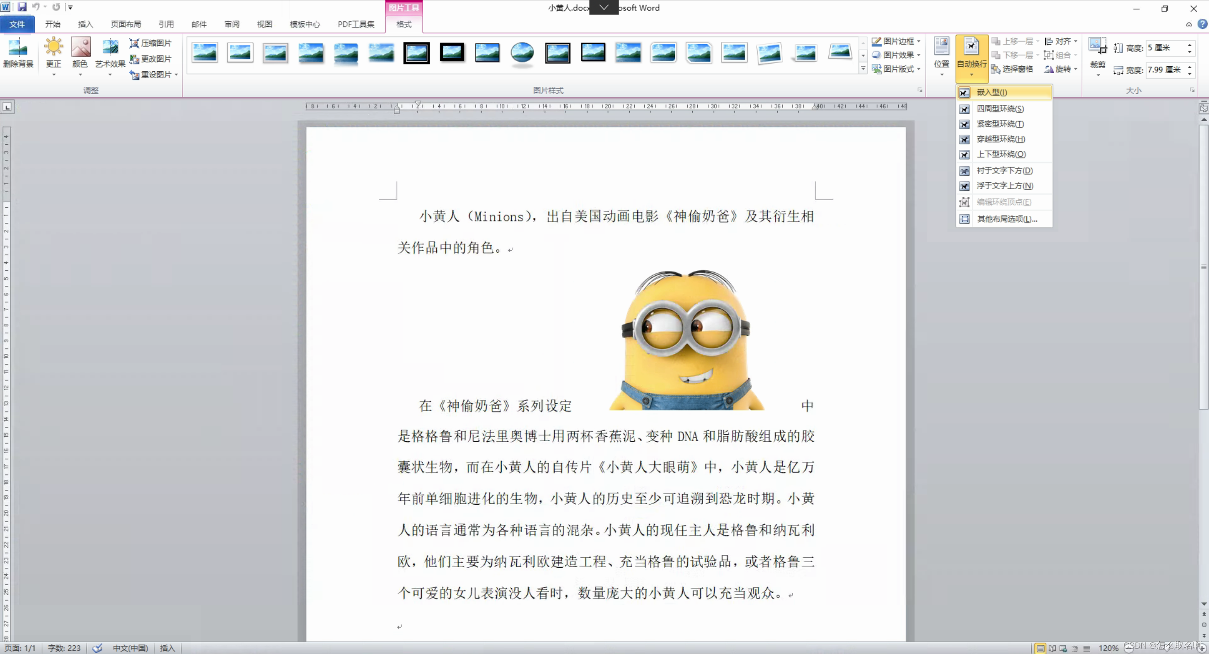
Task: Open the Page Layout (页面布局) tab
Action: pyautogui.click(x=125, y=24)
